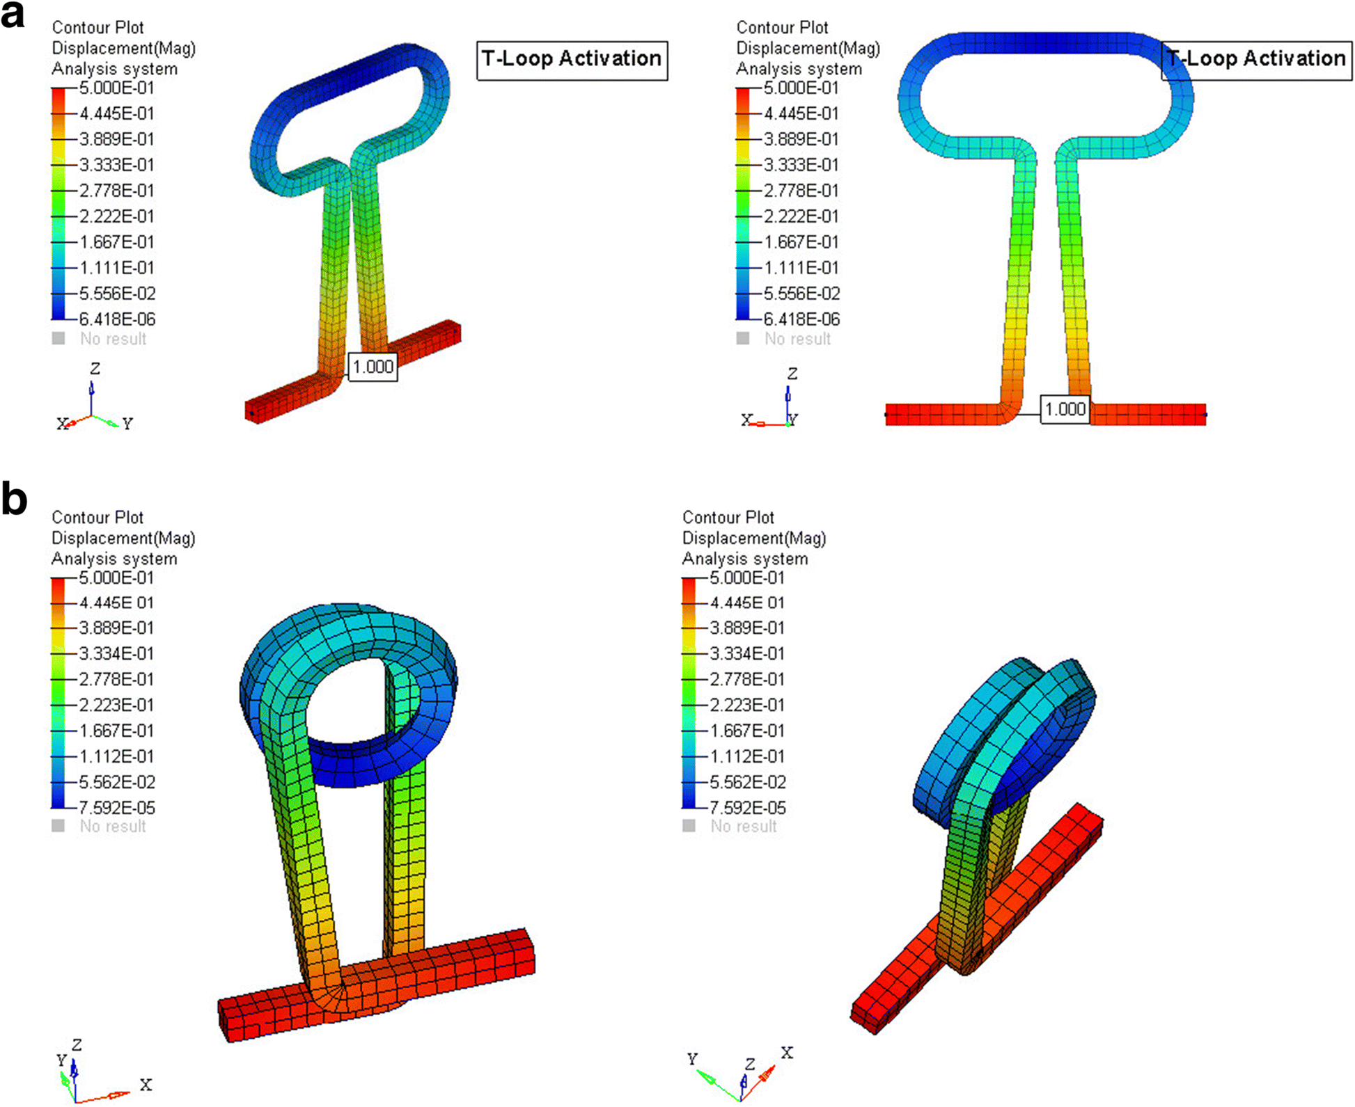Click Contour Plot heading of panel a left plot
The height and width of the screenshot is (1107, 1355).
(x=97, y=28)
